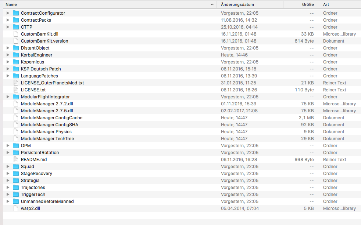361x225 pixels.
Task: Click the TriggerTech folder icon
Action: coord(15,194)
